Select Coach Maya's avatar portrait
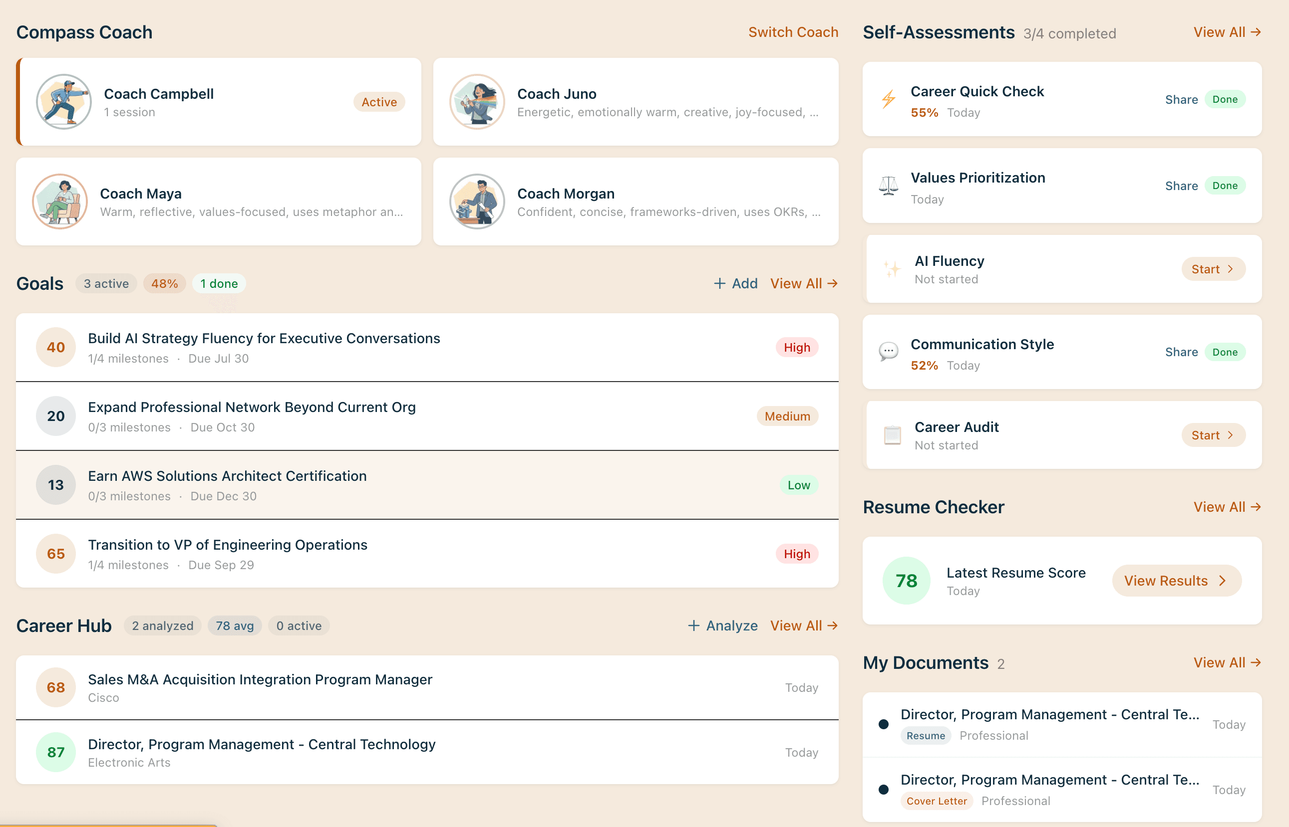Image resolution: width=1289 pixels, height=827 pixels. click(x=60, y=202)
